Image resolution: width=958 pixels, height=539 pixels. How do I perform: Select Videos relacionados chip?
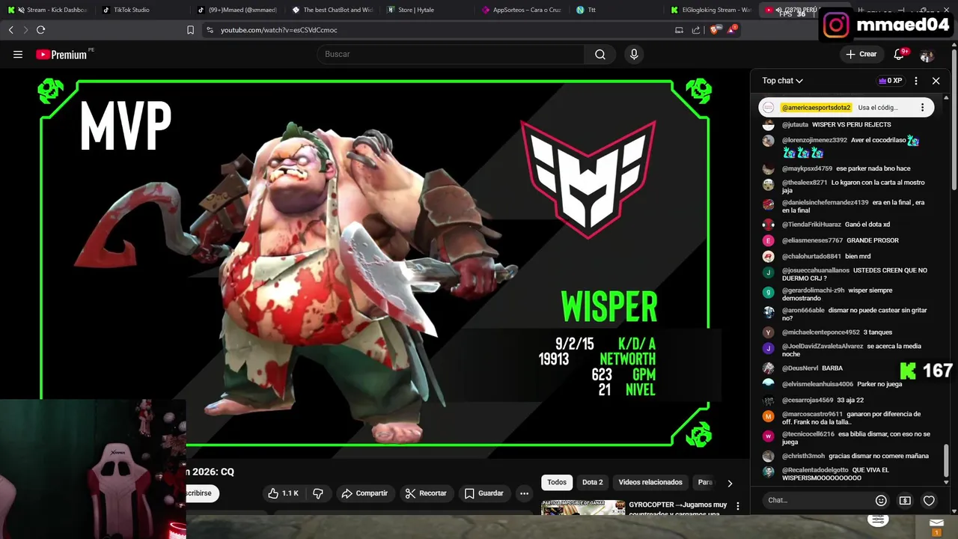(650, 483)
